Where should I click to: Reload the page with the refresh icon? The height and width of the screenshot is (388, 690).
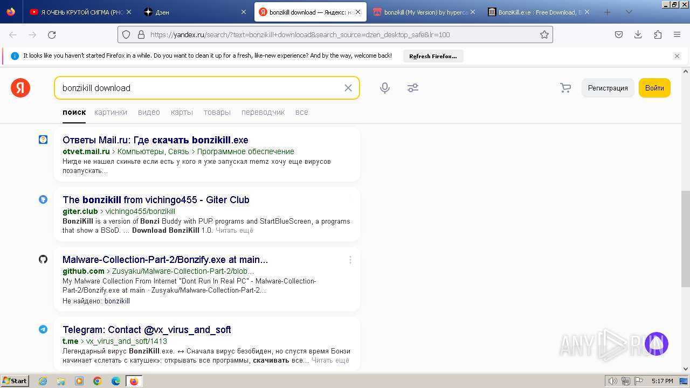pyautogui.click(x=52, y=34)
